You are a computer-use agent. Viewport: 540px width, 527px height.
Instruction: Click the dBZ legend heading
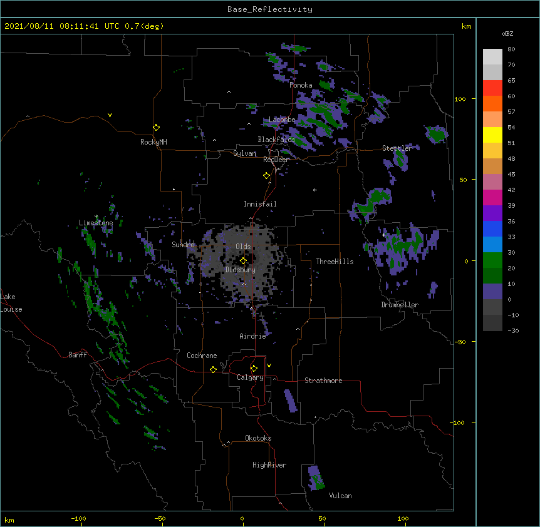[507, 34]
